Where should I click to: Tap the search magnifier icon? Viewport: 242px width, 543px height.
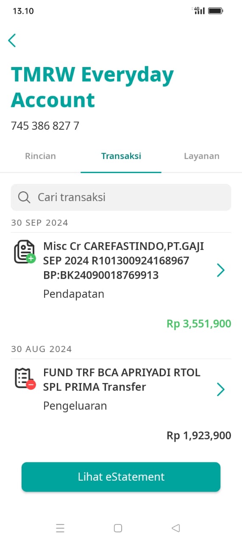[x=24, y=197]
